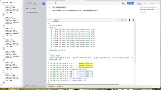Click the export results file icon
Viewport: 161px width, 90px height.
130,20
